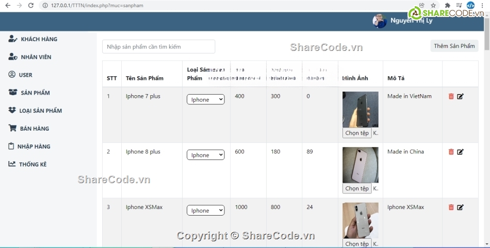The width and height of the screenshot is (490, 248).
Task: Click Thêm Sản Phẩm button
Action: click(454, 46)
